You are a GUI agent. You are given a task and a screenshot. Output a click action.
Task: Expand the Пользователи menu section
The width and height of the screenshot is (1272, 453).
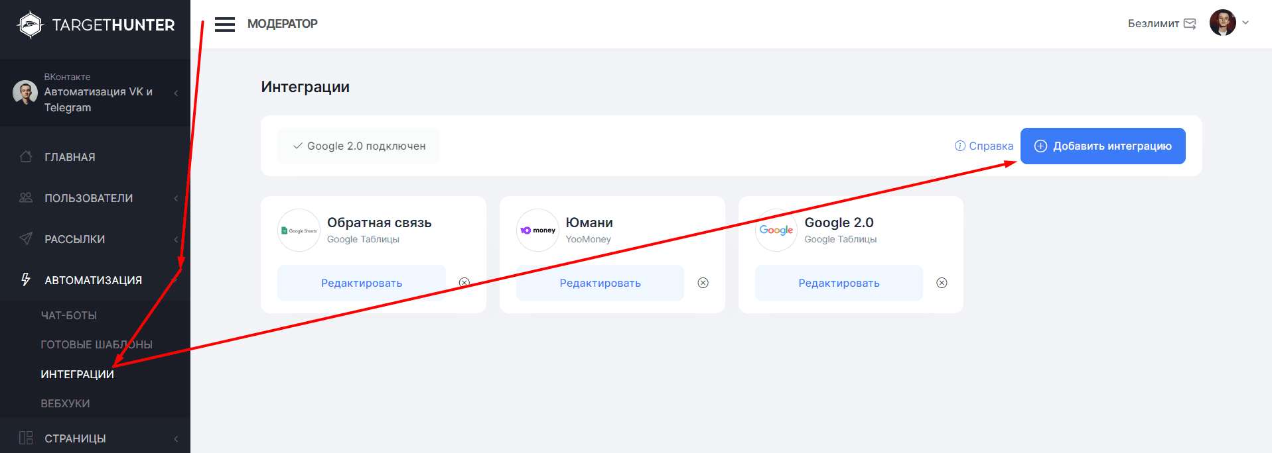coord(89,198)
